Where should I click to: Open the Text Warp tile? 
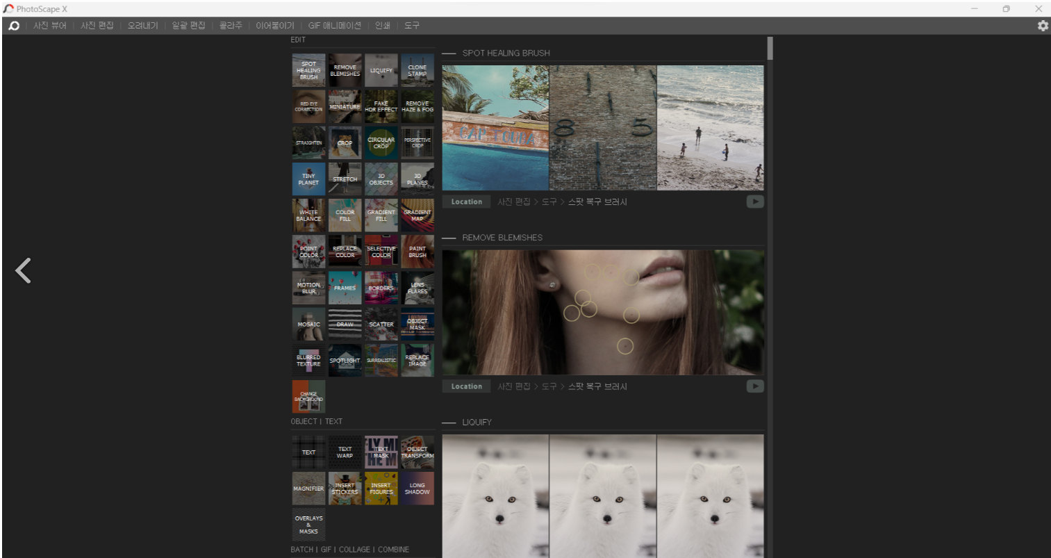(345, 452)
